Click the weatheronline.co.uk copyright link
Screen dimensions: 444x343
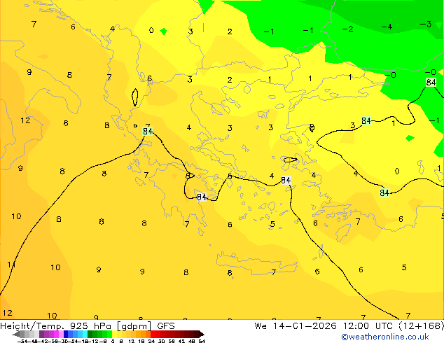[385, 337]
